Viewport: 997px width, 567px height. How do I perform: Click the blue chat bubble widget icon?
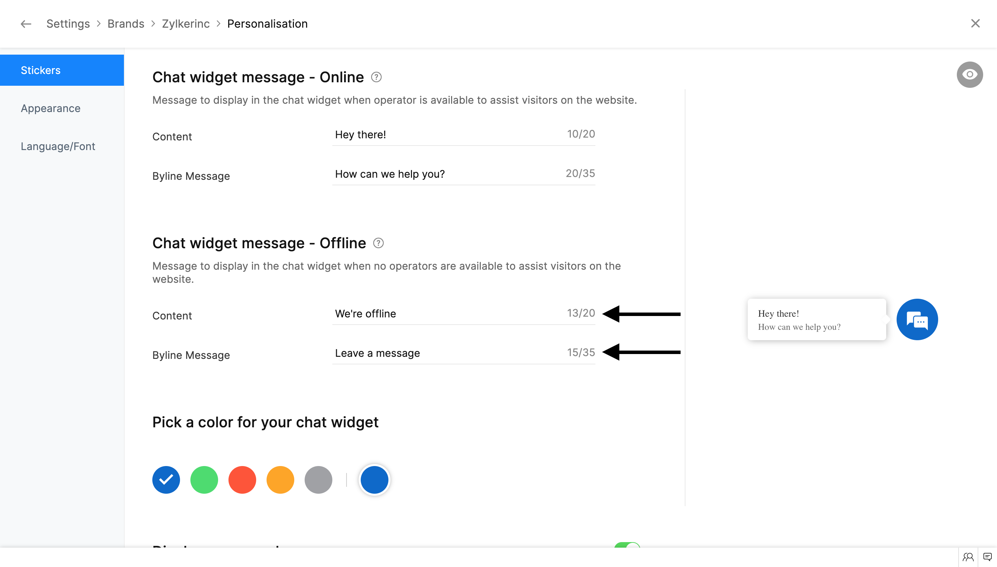tap(917, 320)
